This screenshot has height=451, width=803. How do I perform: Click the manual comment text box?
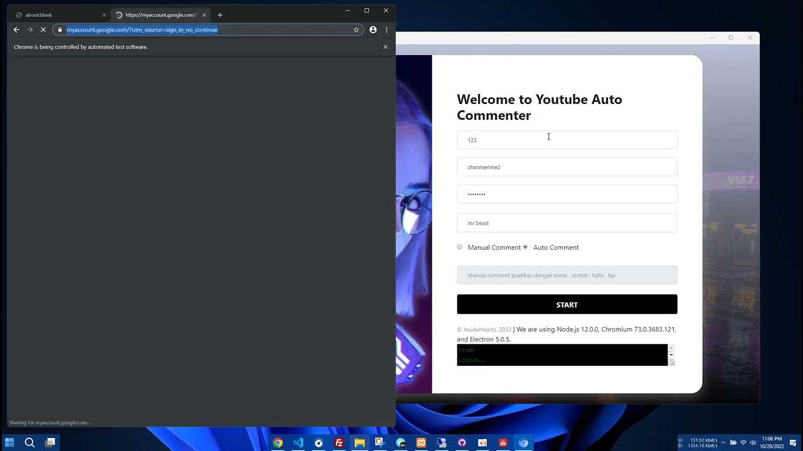[x=567, y=275]
